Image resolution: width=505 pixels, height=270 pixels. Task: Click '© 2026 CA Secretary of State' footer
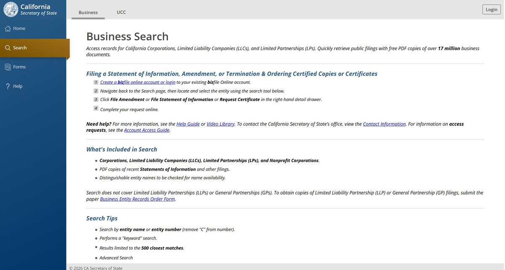coord(96,268)
